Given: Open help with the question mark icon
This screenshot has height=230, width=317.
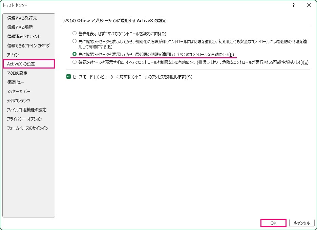Looking at the screenshot, I should (x=294, y=5).
